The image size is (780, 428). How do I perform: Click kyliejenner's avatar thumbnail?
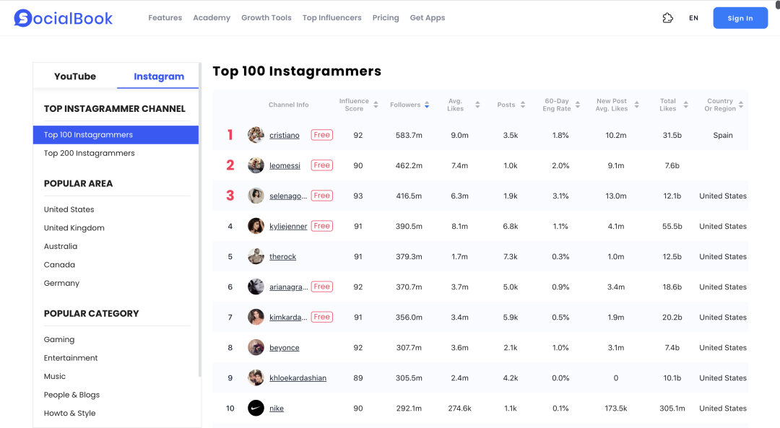(256, 226)
